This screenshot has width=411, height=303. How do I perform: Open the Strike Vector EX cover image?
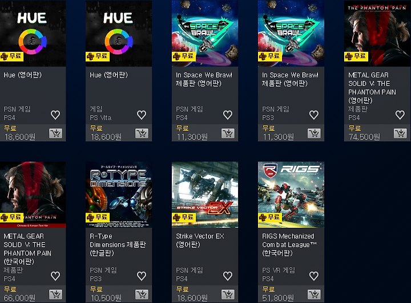pyautogui.click(x=205, y=195)
